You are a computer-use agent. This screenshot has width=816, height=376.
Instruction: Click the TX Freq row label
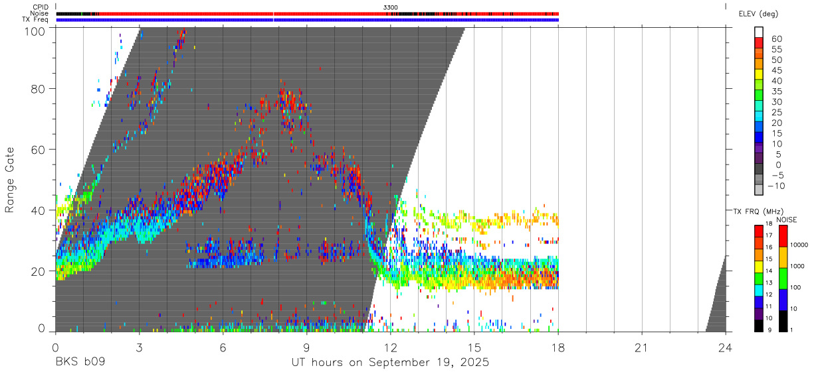36,20
